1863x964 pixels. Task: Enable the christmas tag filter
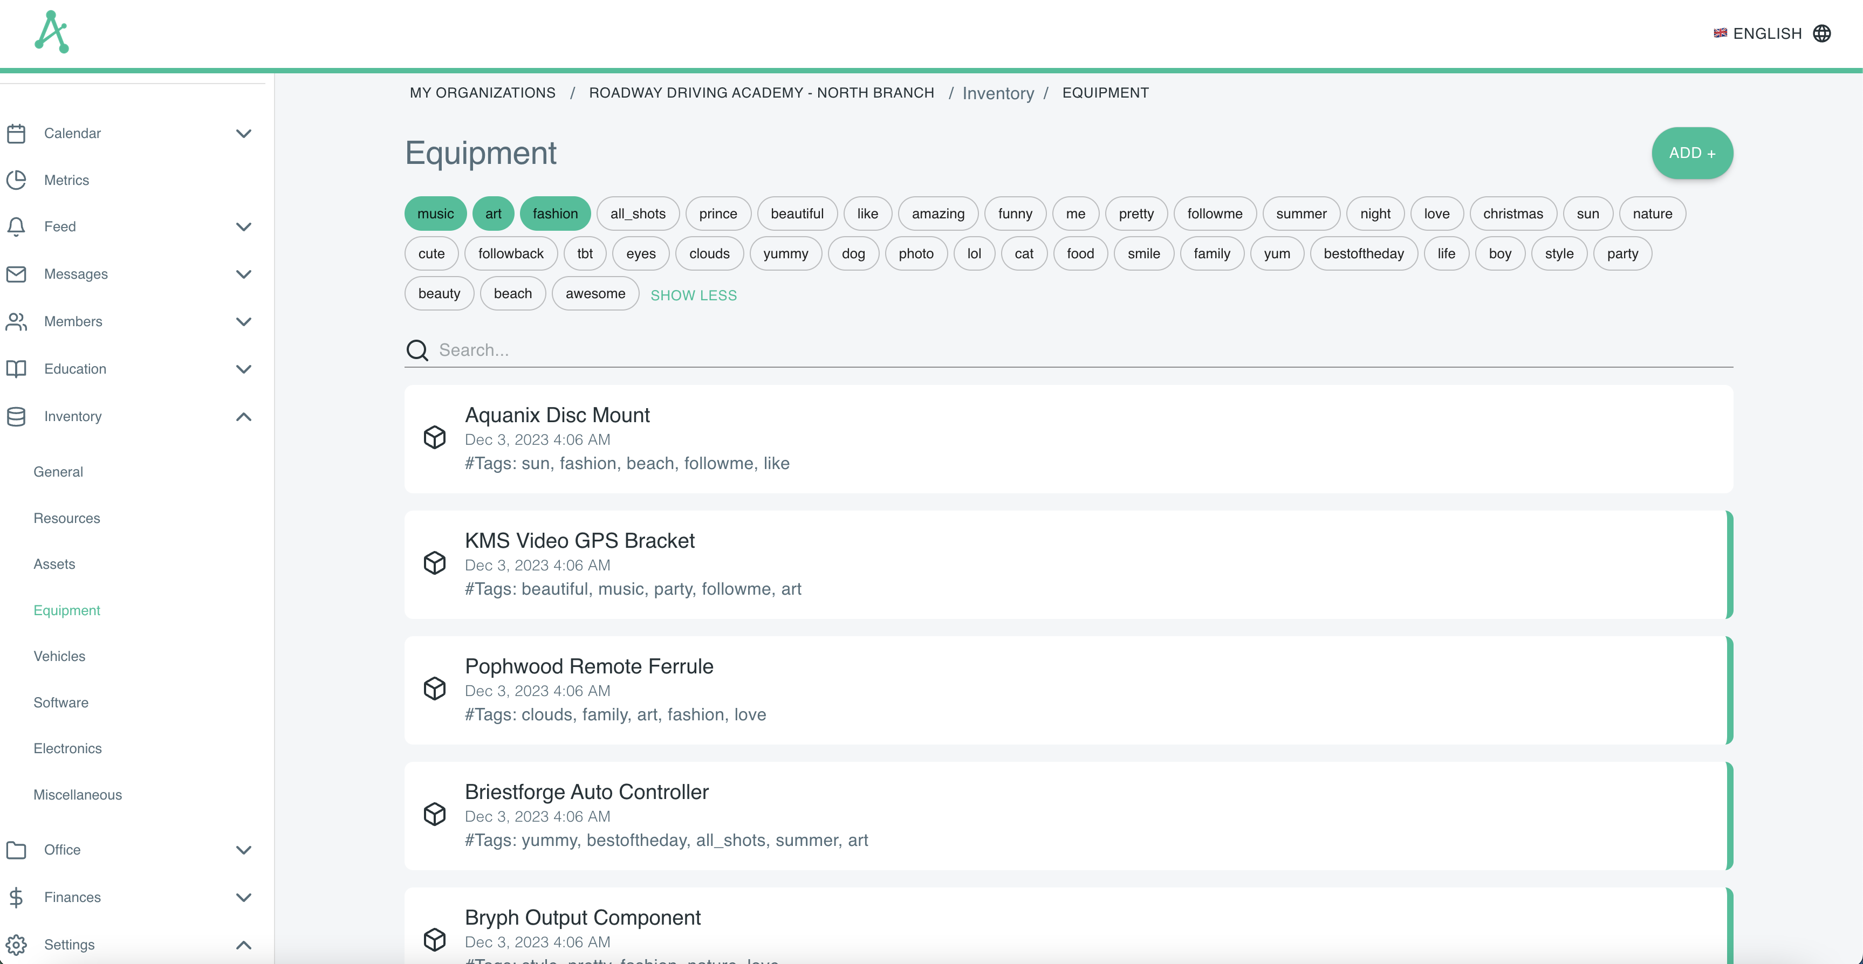tap(1512, 214)
